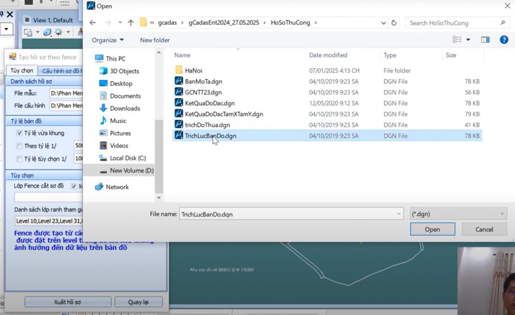Viewport: 515px width, 315px height.
Task: Click the Back arrow in Open dialog
Action: (x=93, y=23)
